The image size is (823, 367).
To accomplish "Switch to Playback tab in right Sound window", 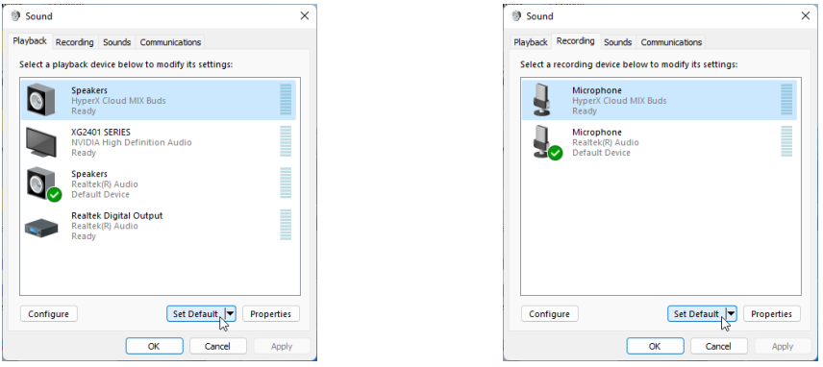I will (531, 42).
